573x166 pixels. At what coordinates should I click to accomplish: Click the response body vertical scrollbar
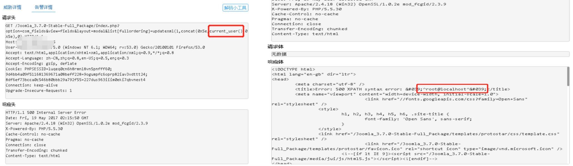pyautogui.click(x=568, y=76)
